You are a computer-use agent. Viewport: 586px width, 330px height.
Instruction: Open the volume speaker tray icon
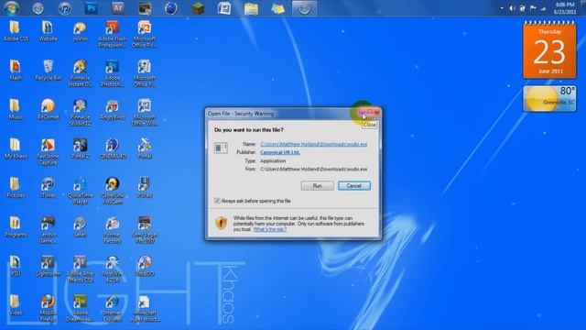[512, 8]
